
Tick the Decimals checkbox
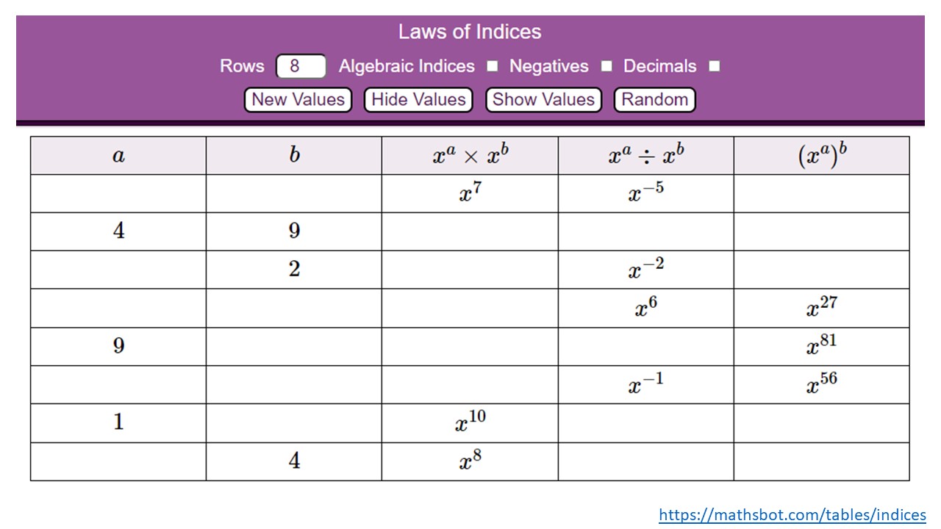[714, 66]
